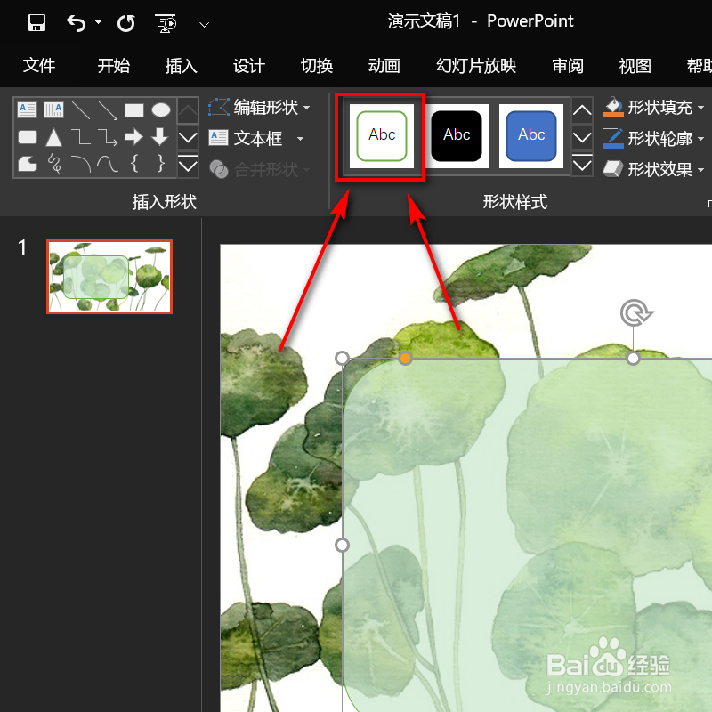
Task: Click the orange corner-radius adjustment handle
Action: 405,359
